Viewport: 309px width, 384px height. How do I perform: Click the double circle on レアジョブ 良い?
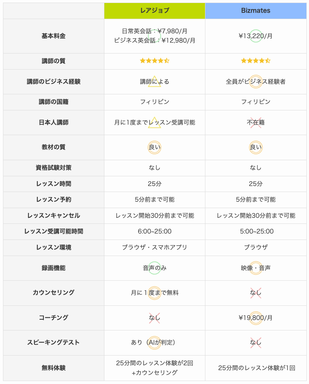(x=154, y=147)
